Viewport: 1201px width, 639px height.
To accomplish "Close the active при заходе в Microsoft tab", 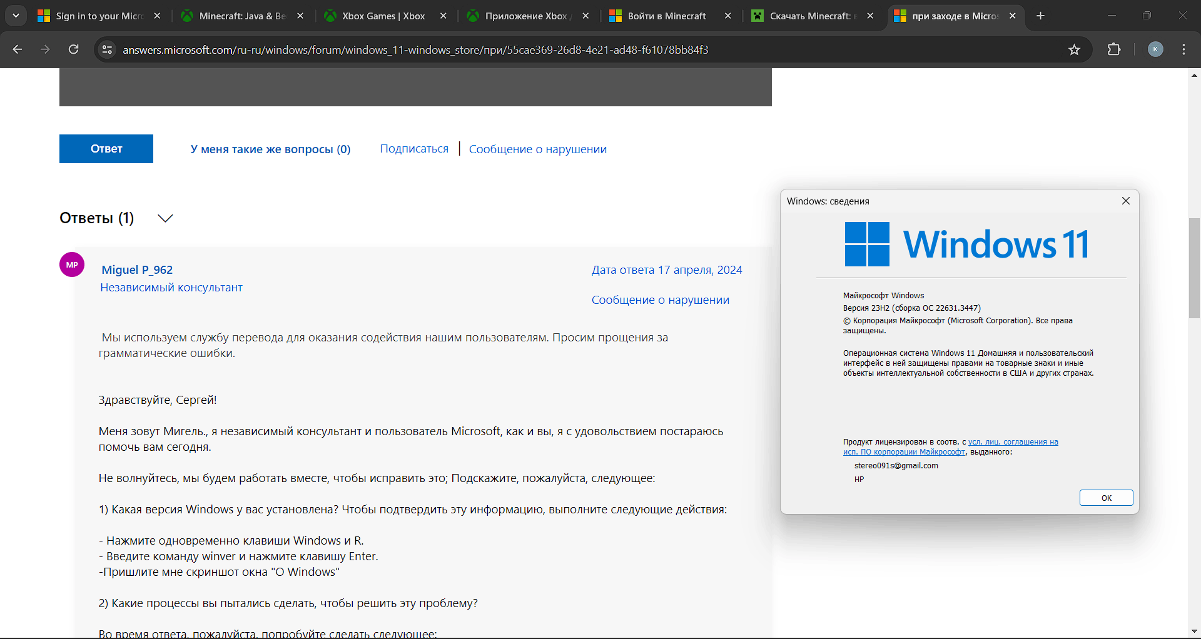I will [1013, 16].
